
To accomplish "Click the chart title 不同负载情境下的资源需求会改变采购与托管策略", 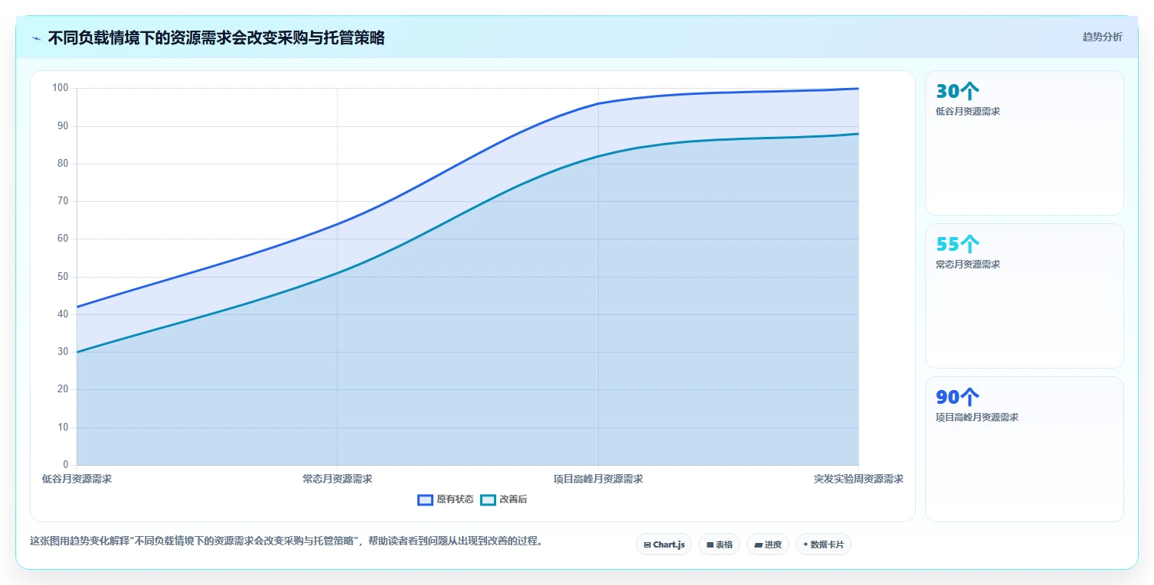I will [x=216, y=38].
